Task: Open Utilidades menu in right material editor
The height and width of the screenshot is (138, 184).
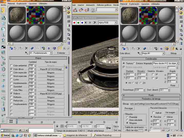Action: (x=155, y=4)
